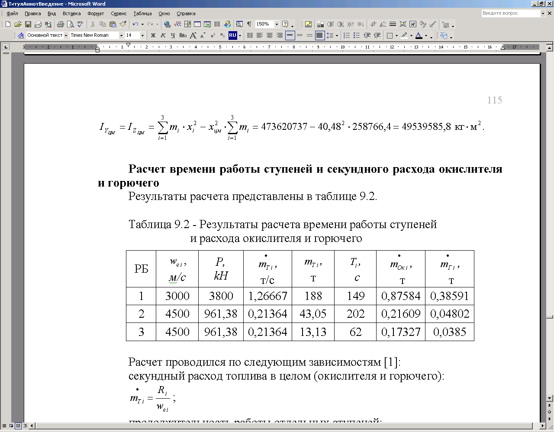
Task: Open Format Picture dialog icon
Action: coord(423,24)
